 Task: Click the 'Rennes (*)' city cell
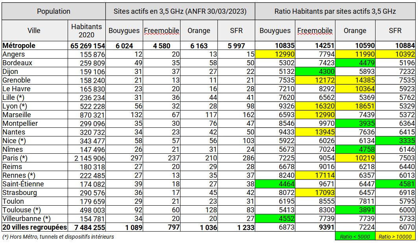(x=35, y=175)
